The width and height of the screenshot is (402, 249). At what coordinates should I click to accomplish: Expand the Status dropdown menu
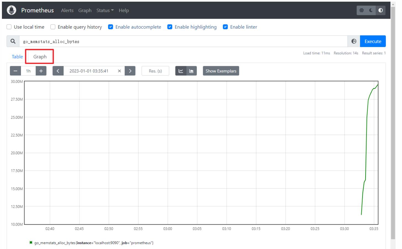coord(105,10)
